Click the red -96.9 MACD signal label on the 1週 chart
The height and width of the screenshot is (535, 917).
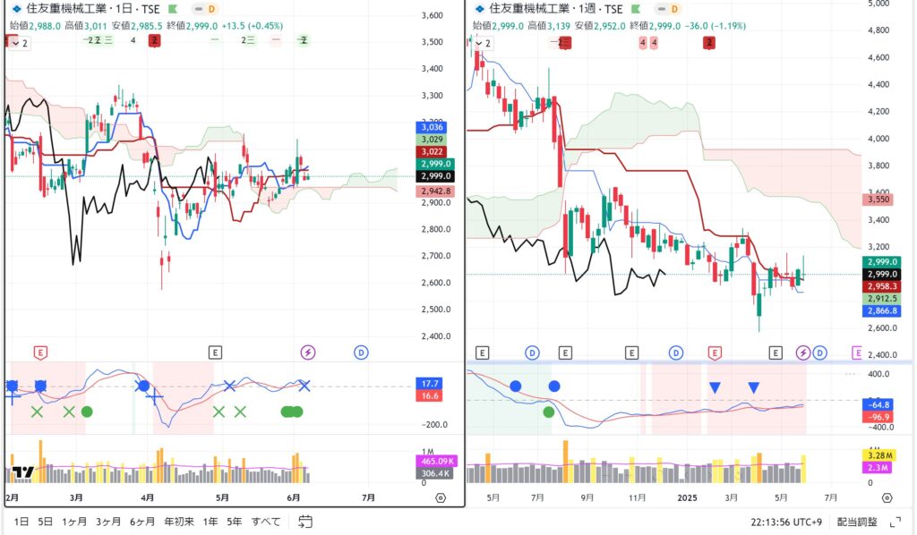tap(878, 416)
